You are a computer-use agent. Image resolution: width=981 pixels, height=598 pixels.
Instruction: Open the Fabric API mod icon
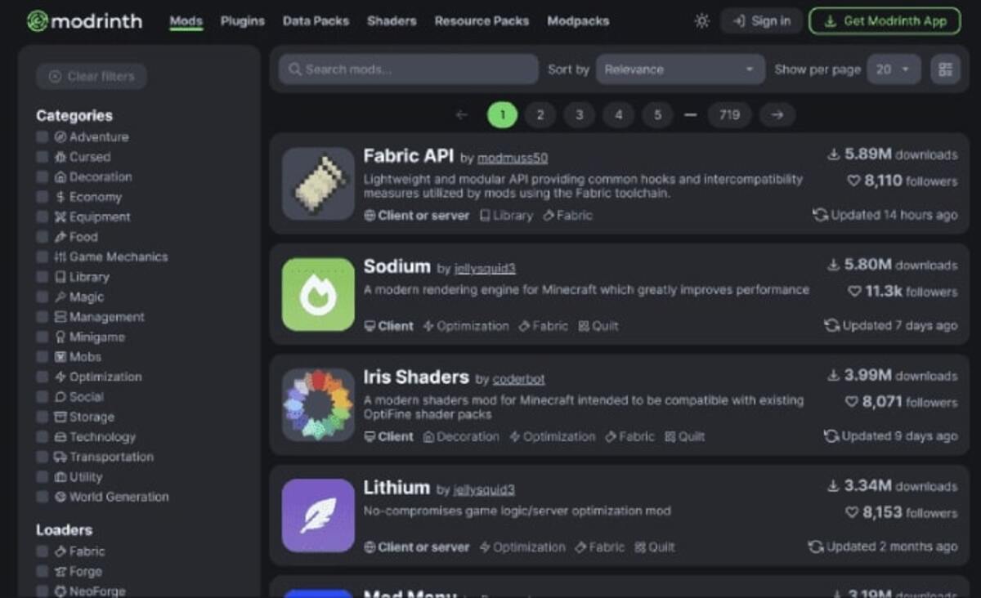point(318,184)
